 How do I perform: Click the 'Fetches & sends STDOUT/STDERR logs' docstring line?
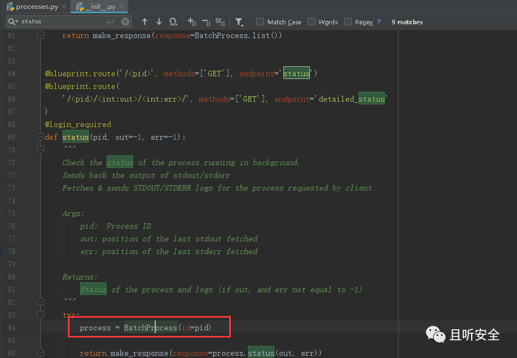click(x=217, y=188)
